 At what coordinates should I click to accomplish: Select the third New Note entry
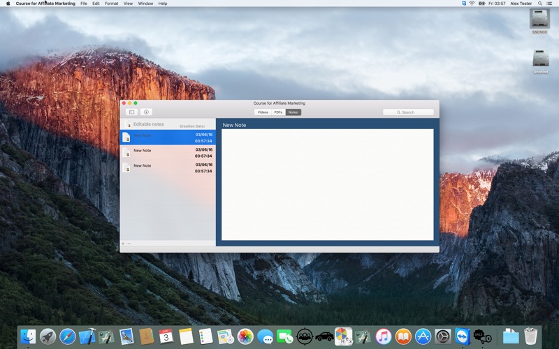tap(168, 168)
